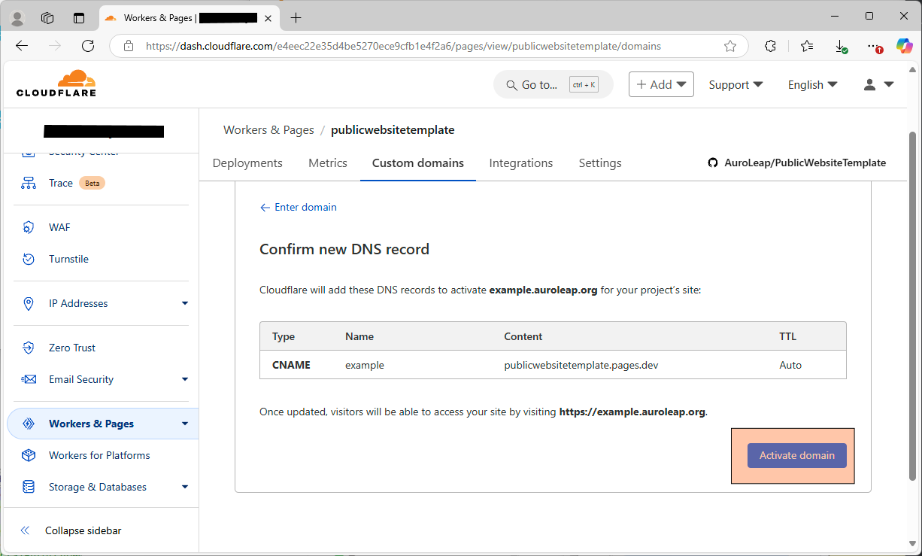Click the CNAME record type cell
The image size is (922, 556).
point(291,365)
